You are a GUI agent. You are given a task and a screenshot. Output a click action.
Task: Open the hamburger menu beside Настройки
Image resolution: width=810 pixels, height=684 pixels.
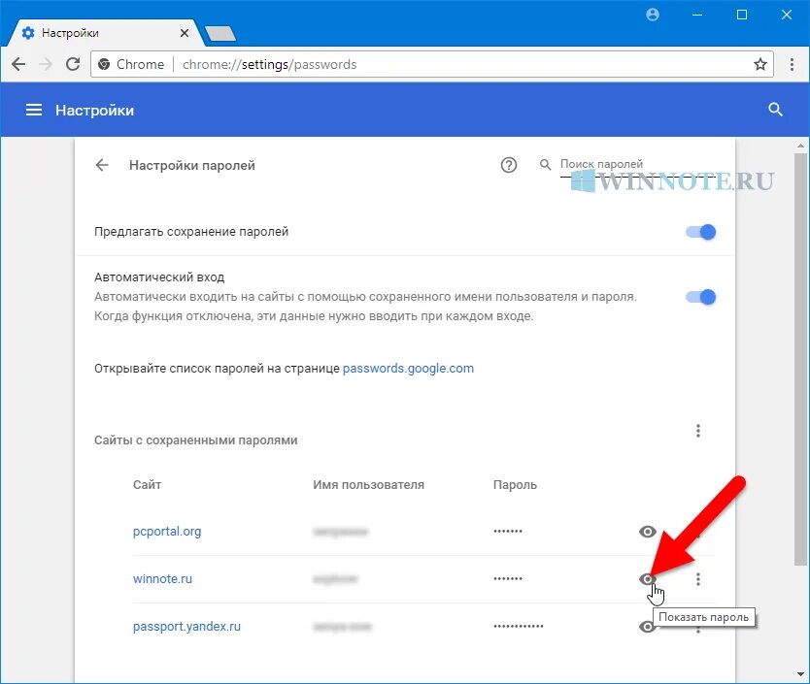click(34, 110)
